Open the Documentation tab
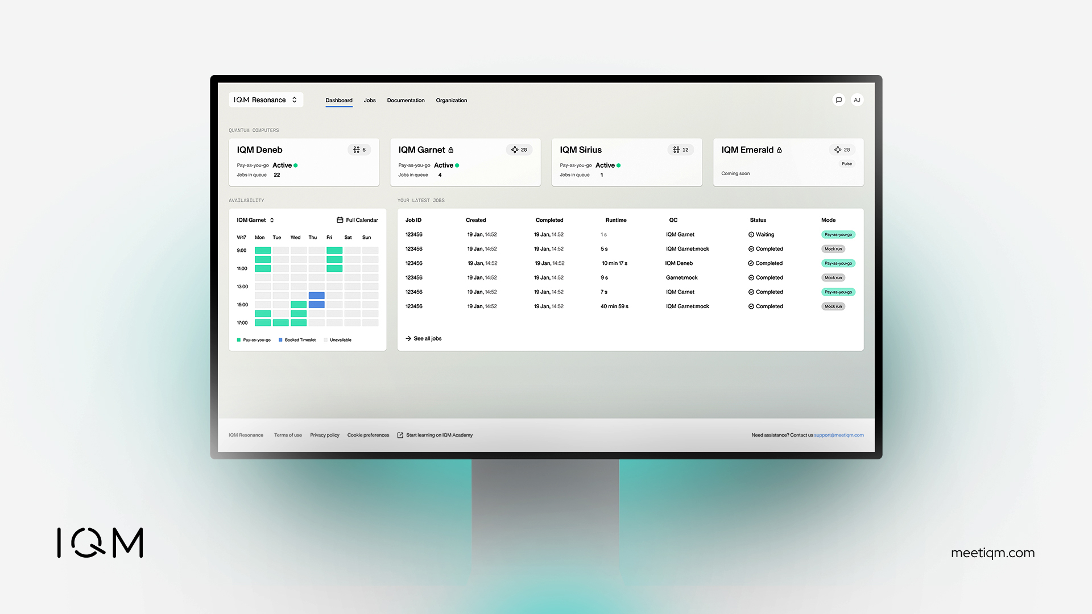Image resolution: width=1092 pixels, height=614 pixels. [406, 101]
